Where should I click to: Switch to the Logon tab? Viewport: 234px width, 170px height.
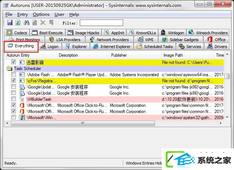coord(51,47)
